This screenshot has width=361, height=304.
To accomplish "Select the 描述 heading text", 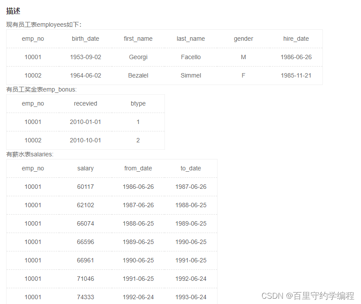I will [x=13, y=11].
